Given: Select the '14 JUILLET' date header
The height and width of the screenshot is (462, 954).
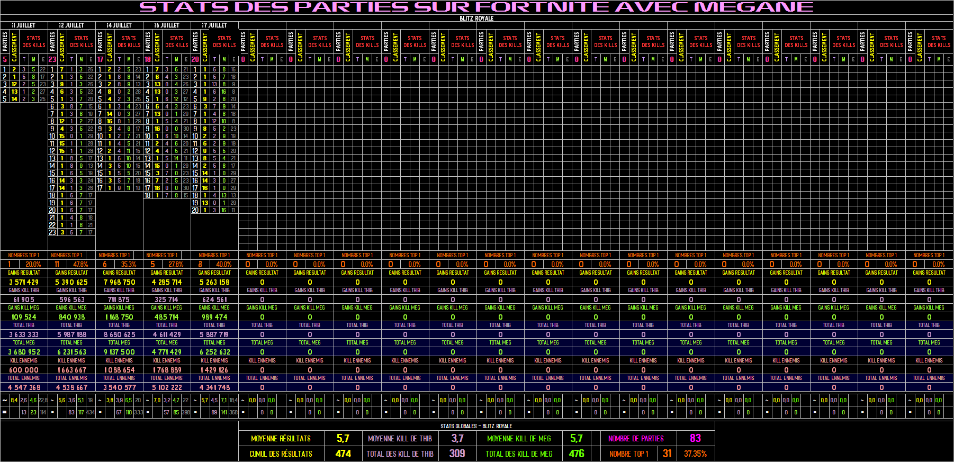Looking at the screenshot, I should (x=119, y=25).
